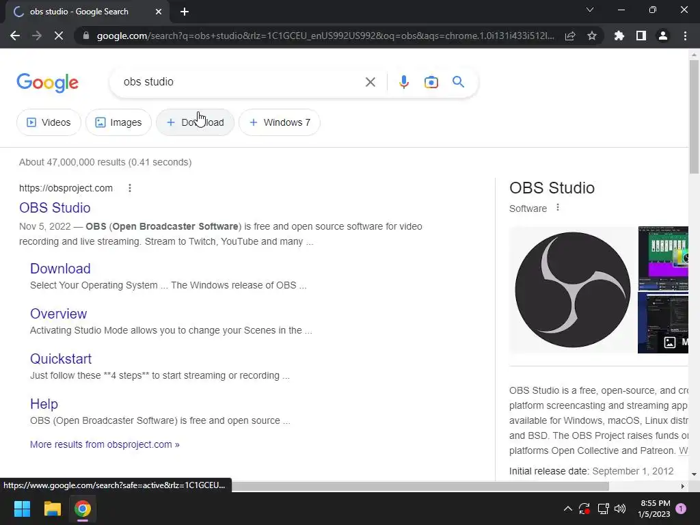
Task: Open a new browser tab
Action: (x=185, y=12)
